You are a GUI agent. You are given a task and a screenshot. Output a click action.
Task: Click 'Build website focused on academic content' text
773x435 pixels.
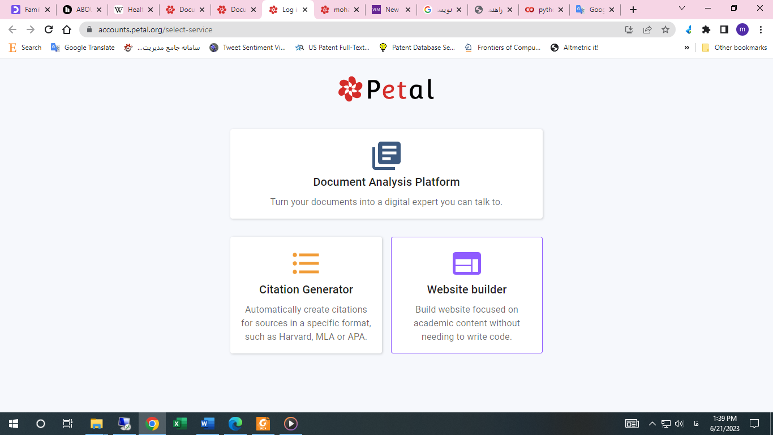click(x=467, y=323)
